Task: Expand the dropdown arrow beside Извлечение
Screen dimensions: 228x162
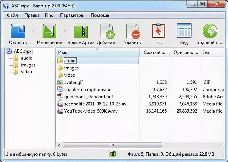Action: click(x=65, y=31)
